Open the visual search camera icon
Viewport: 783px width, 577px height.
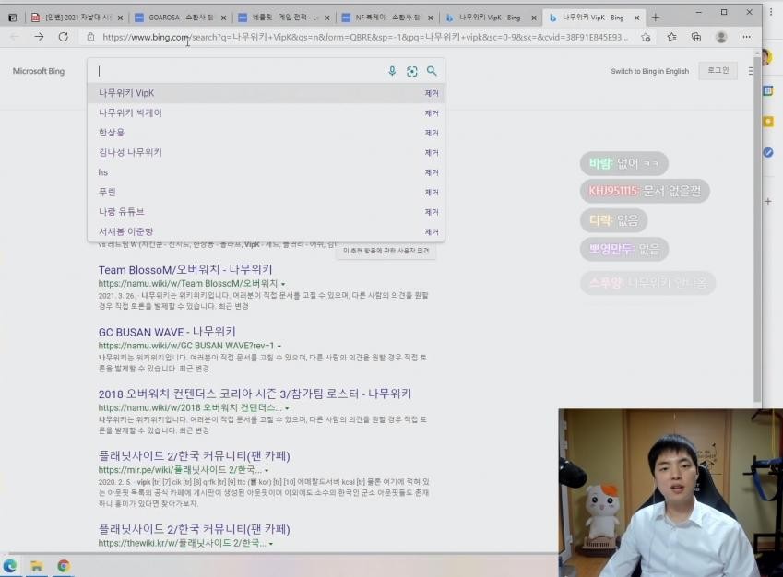click(412, 71)
